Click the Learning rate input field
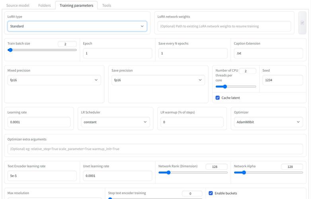Viewport: 311px width, 199px height. [x=39, y=122]
